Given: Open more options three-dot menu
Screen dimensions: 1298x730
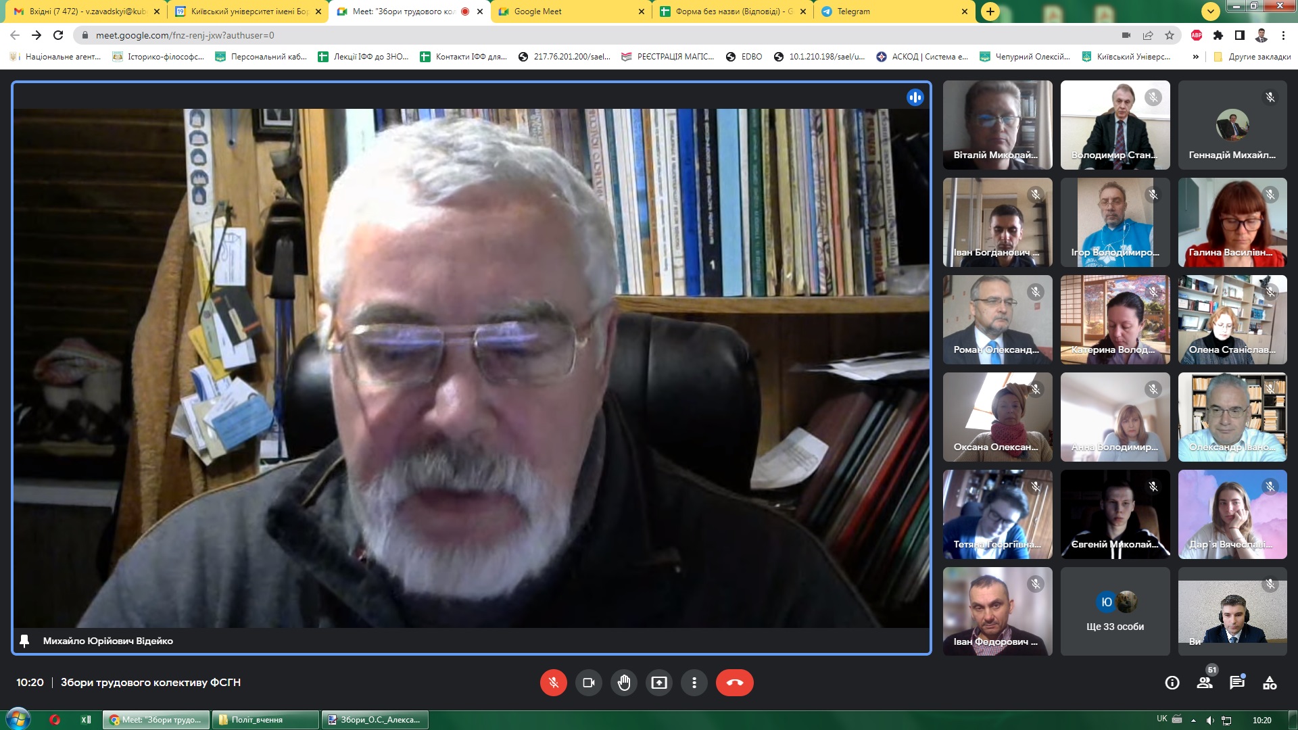Looking at the screenshot, I should coord(694,683).
